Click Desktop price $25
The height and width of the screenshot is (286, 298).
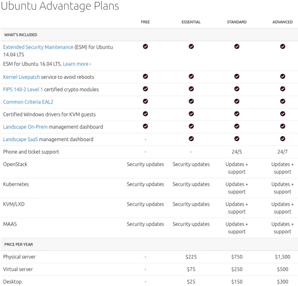pyautogui.click(x=191, y=281)
